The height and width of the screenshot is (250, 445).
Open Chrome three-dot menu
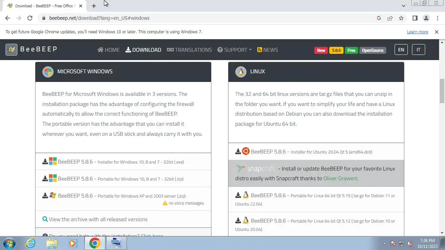click(x=437, y=18)
